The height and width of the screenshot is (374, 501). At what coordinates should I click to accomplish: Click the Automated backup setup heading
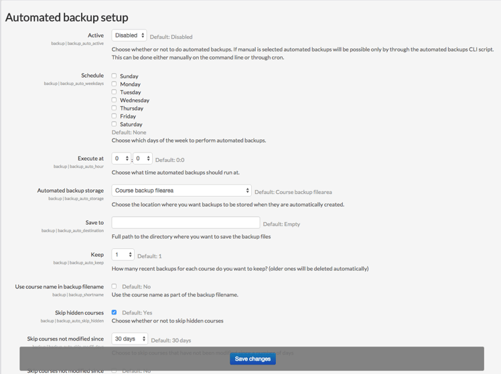[x=67, y=17]
